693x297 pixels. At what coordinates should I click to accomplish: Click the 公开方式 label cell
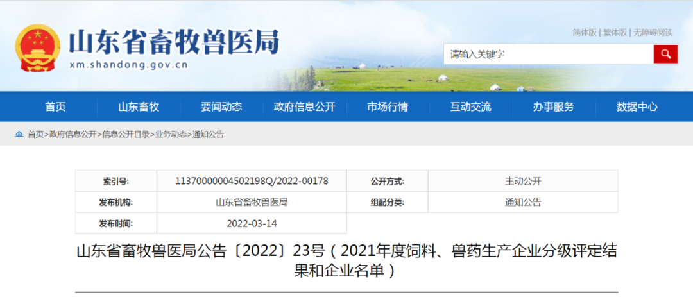pyautogui.click(x=388, y=181)
